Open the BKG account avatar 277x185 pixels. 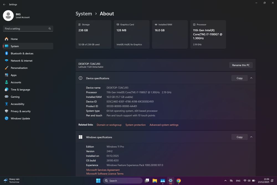8,16
